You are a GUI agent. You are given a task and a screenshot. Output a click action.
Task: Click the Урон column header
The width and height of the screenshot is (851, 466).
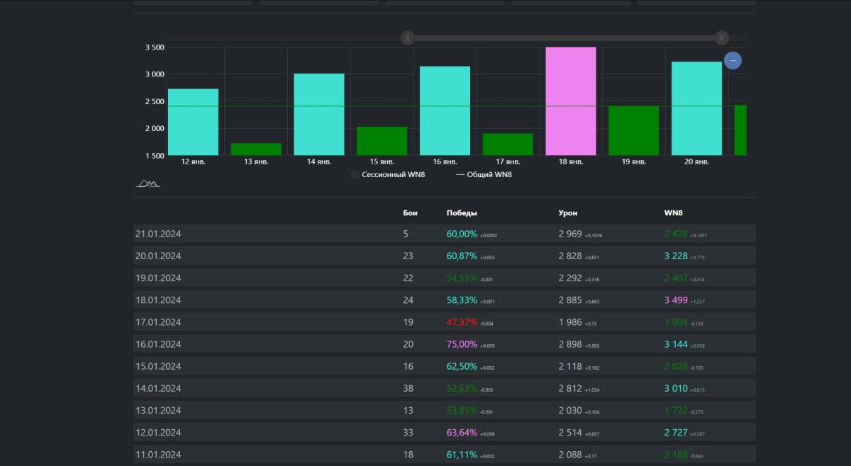tap(568, 212)
